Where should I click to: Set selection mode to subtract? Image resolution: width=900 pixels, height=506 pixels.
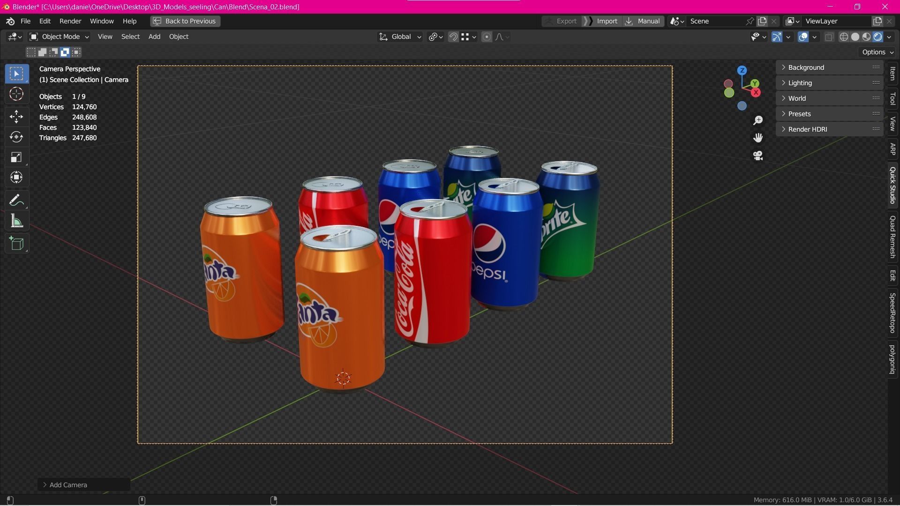[x=53, y=52]
